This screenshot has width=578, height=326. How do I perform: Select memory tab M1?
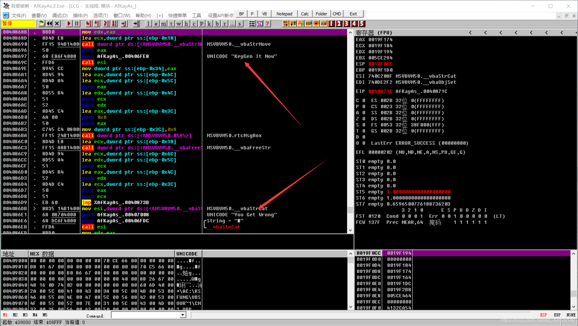click(5, 315)
